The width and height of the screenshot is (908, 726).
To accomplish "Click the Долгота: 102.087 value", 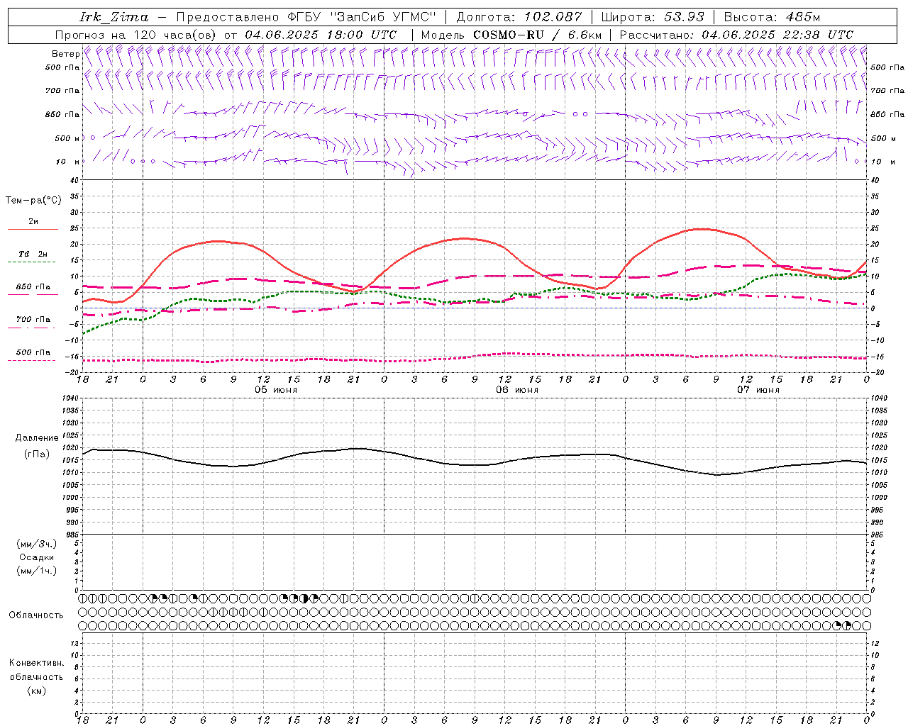I will point(519,17).
